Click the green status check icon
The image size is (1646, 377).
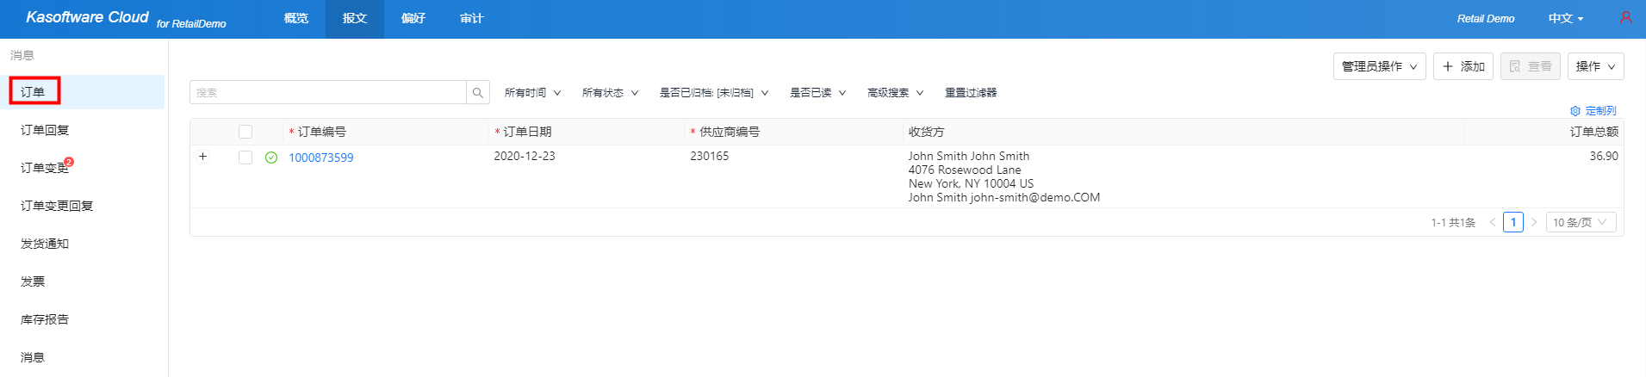point(271,158)
